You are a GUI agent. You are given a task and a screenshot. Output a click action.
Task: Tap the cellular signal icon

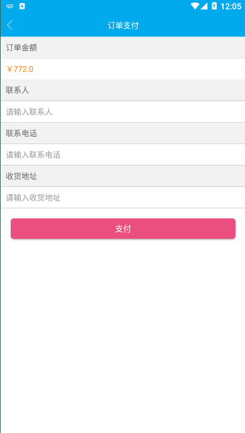point(204,6)
